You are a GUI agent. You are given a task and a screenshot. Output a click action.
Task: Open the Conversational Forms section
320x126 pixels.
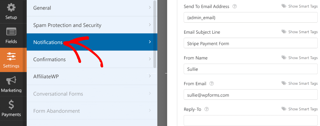coord(92,94)
